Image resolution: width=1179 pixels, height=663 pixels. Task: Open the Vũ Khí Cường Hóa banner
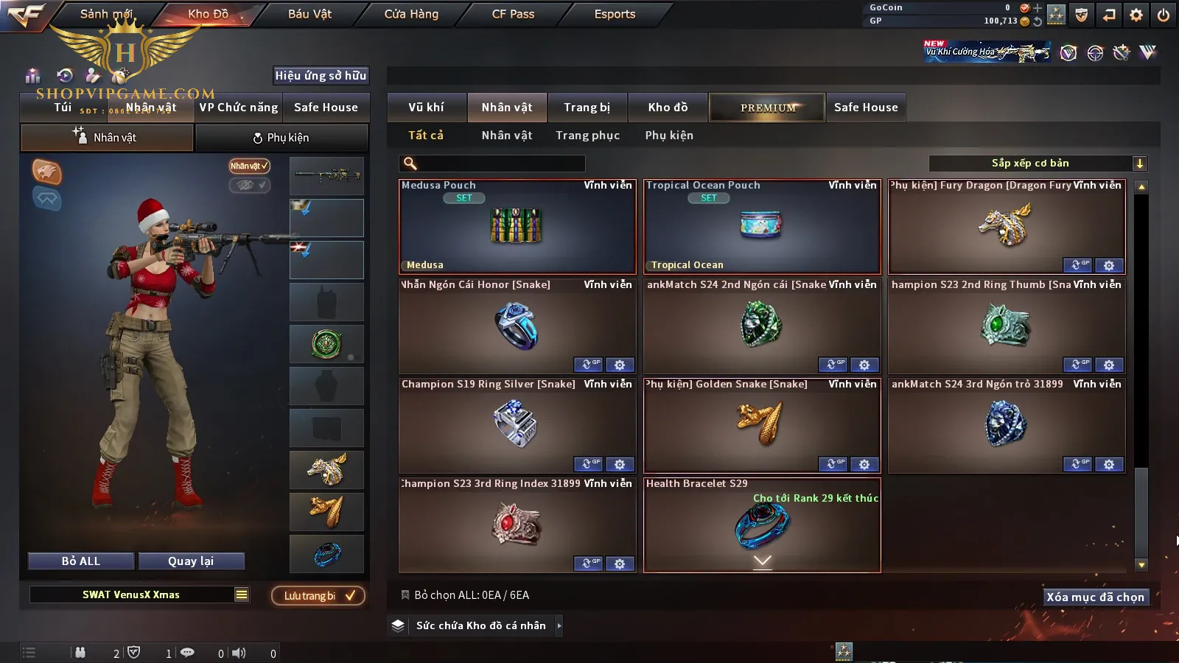tap(987, 52)
